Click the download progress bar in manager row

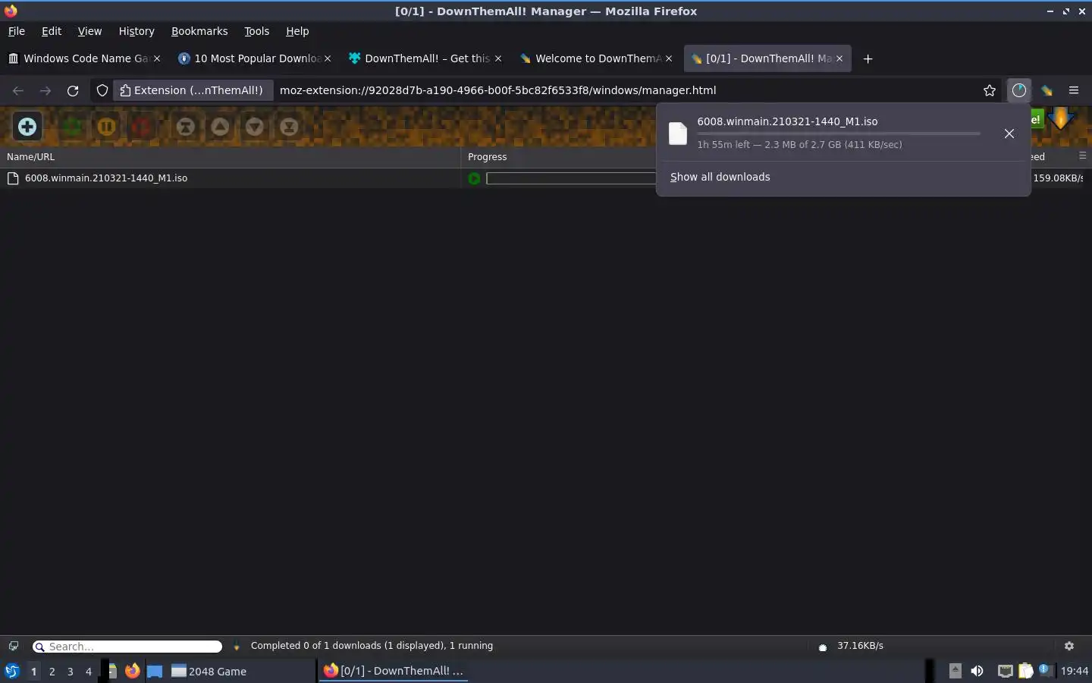571,178
